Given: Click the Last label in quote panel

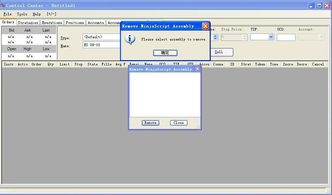Looking at the screenshot, I should click(x=46, y=30).
